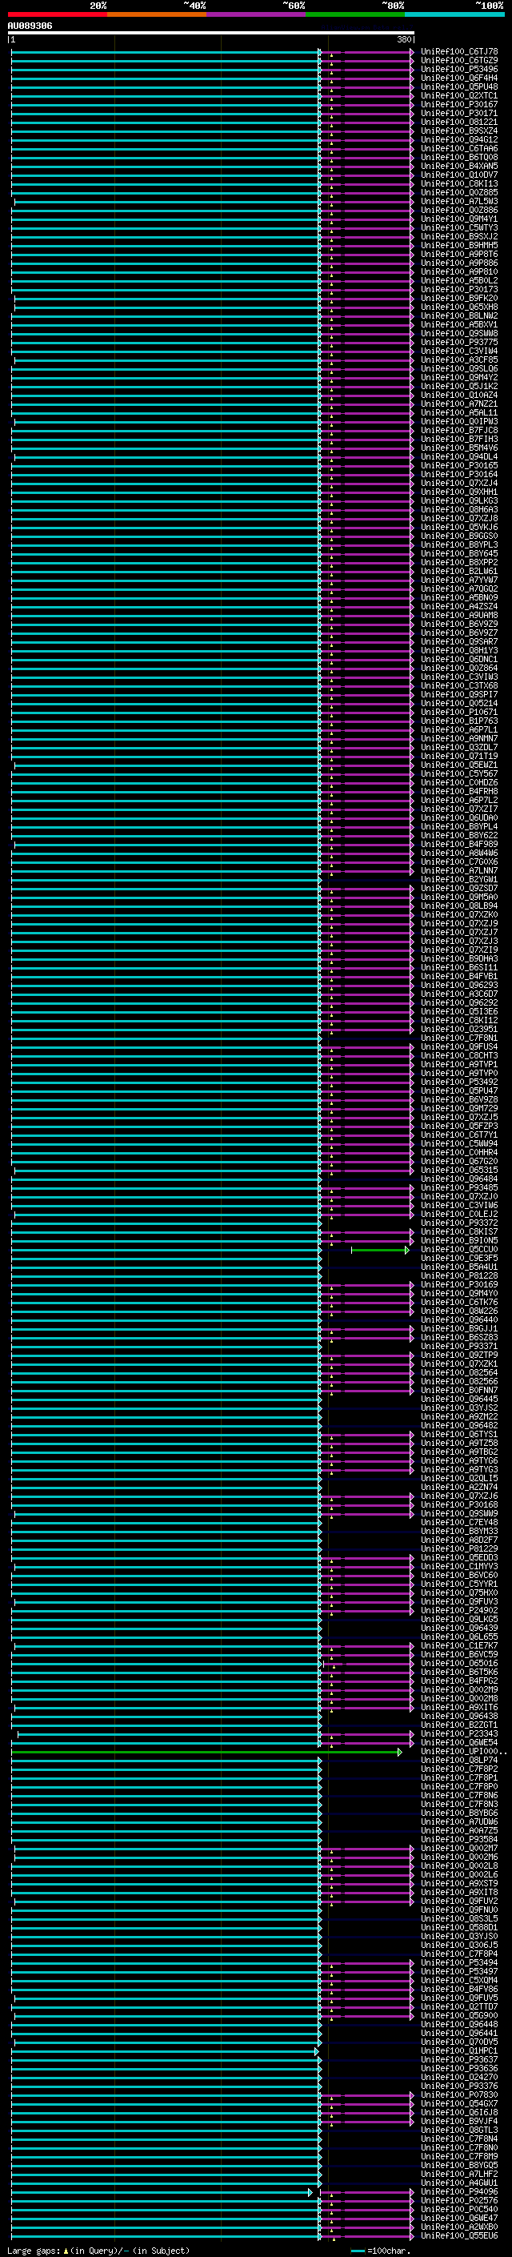
Task: Select the UniRef100_Q10DV7 entry
Action: pos(459,175)
